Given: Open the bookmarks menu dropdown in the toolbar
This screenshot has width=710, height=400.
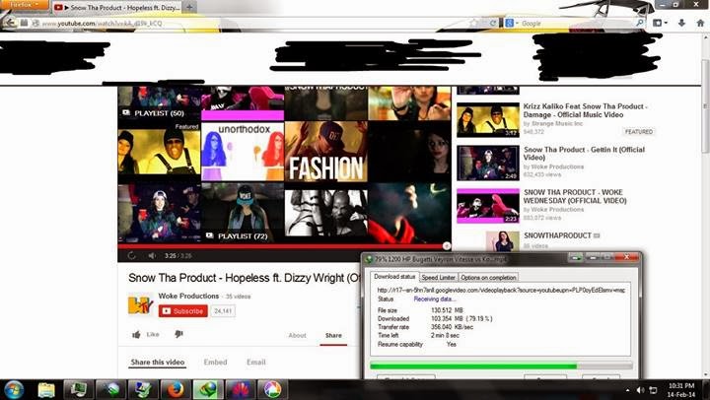Looking at the screenshot, I should pyautogui.click(x=660, y=23).
